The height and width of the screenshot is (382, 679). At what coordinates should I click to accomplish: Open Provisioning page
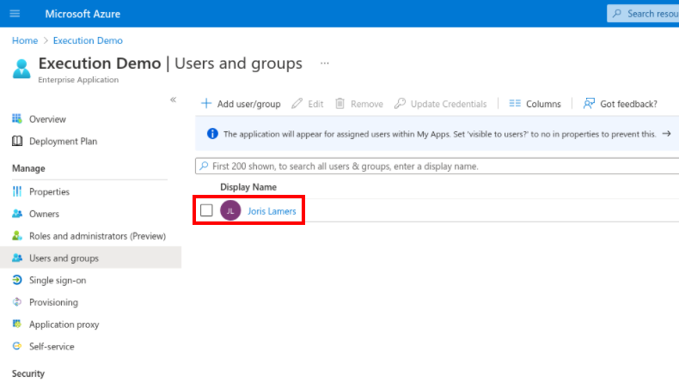pyautogui.click(x=53, y=302)
